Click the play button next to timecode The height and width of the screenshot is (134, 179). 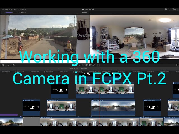pyautogui.click(x=79, y=65)
